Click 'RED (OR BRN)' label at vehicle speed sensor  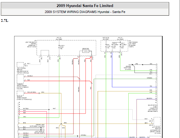coord(32,92)
